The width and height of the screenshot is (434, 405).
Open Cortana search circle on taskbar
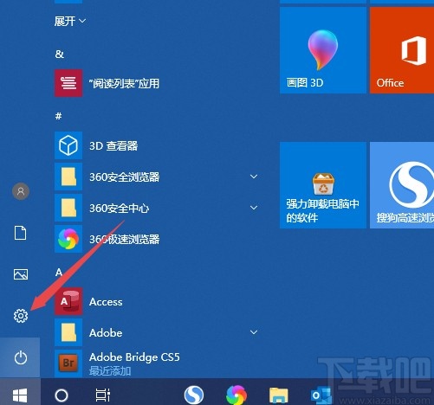62,395
